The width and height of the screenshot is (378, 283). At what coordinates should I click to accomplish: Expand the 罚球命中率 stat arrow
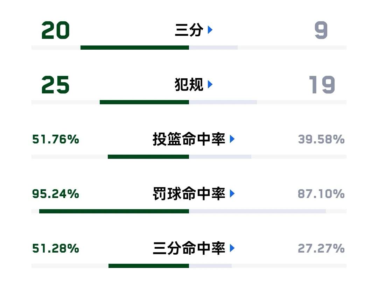coord(232,194)
